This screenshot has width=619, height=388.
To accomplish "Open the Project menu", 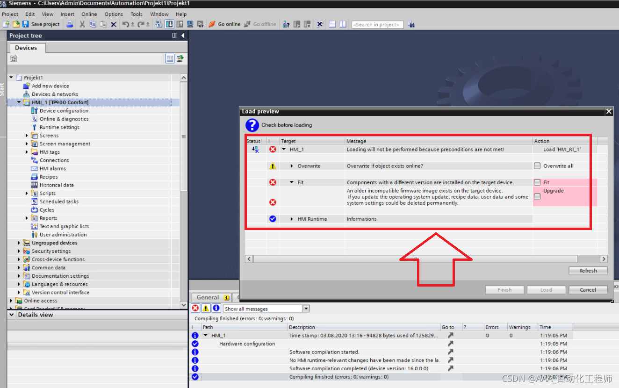I will click(x=10, y=14).
